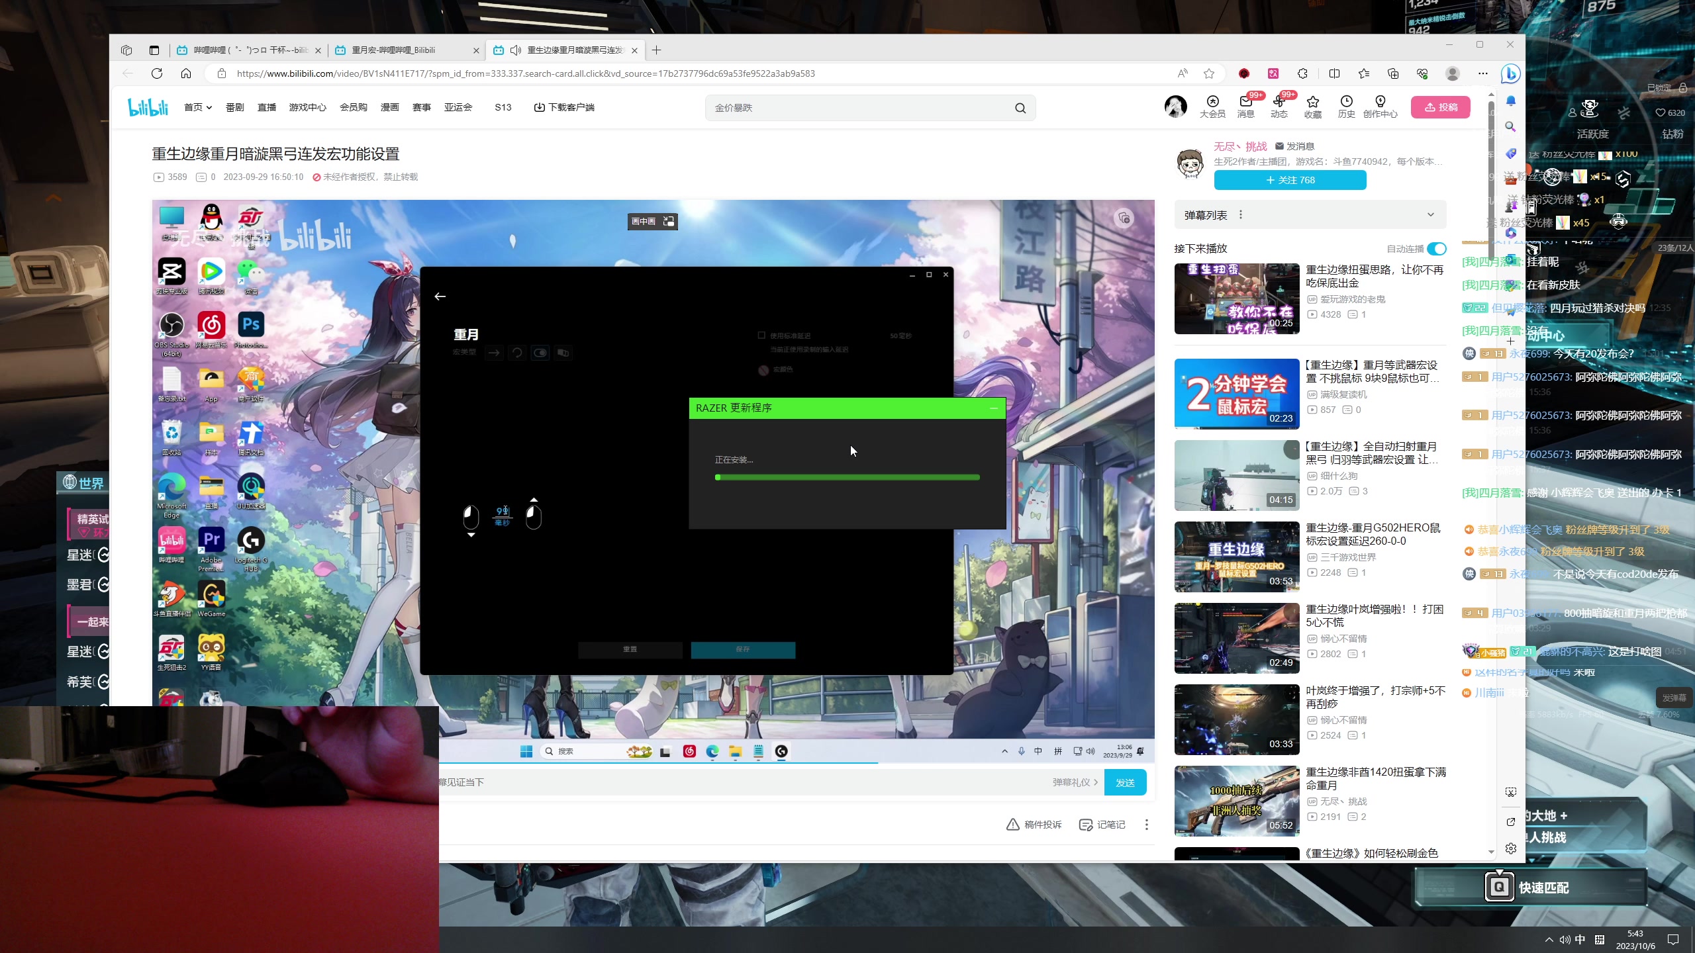The width and height of the screenshot is (1695, 953).
Task: Open Bilibili 收藏 favorites icon
Action: point(1313,106)
